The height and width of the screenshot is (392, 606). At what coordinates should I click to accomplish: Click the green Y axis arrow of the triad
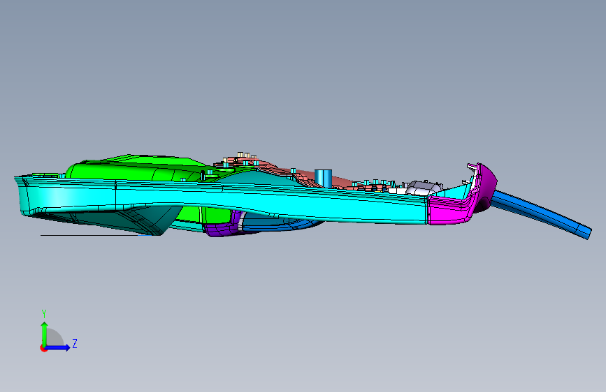point(44,333)
